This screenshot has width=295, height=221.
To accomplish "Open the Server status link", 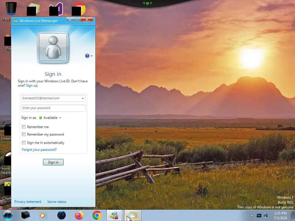I will point(57,202).
